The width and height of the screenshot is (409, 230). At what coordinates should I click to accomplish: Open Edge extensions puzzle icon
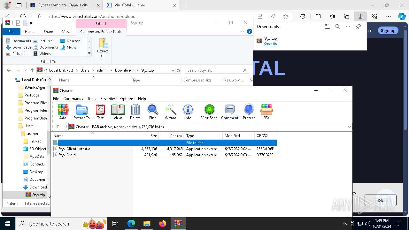pos(303,16)
